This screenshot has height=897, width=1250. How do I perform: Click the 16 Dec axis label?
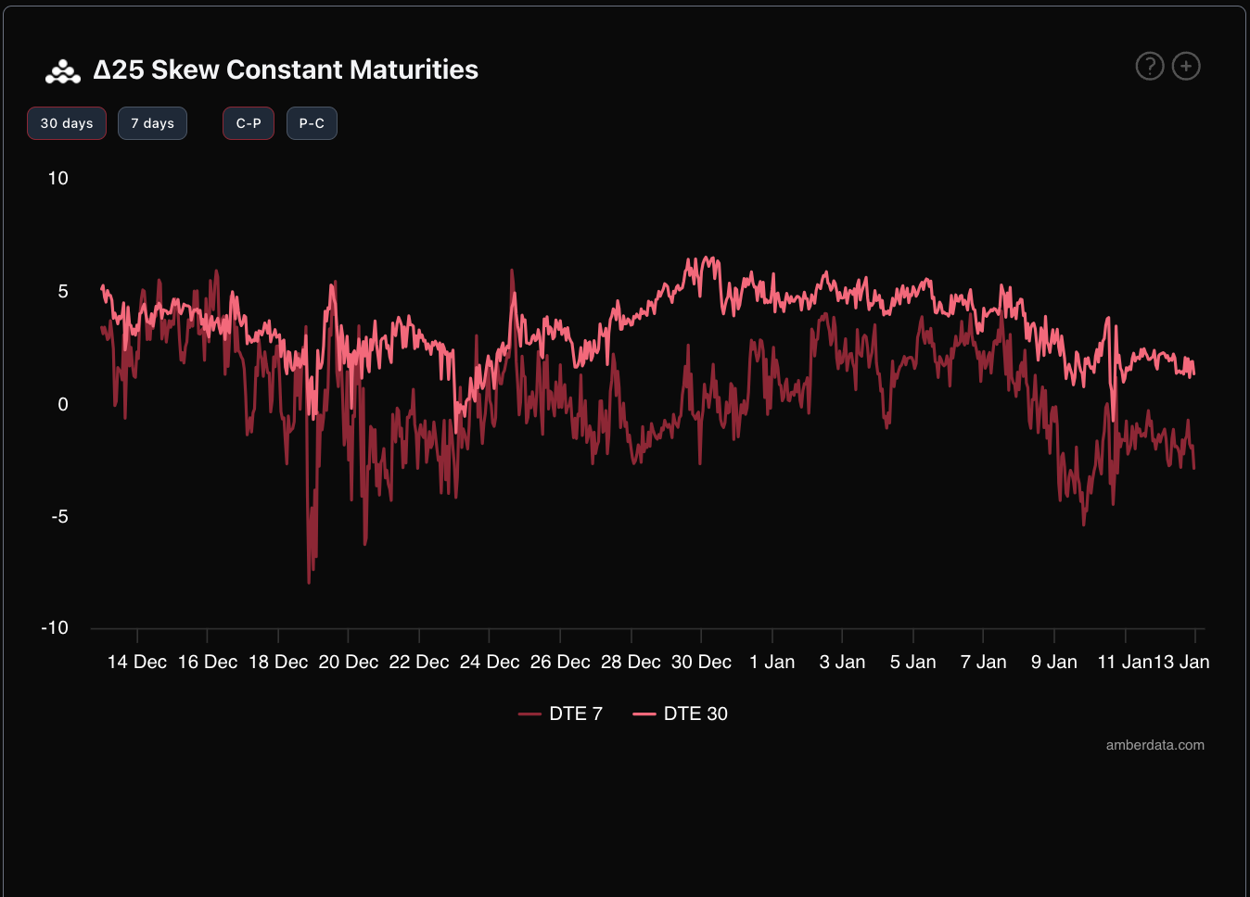point(208,662)
